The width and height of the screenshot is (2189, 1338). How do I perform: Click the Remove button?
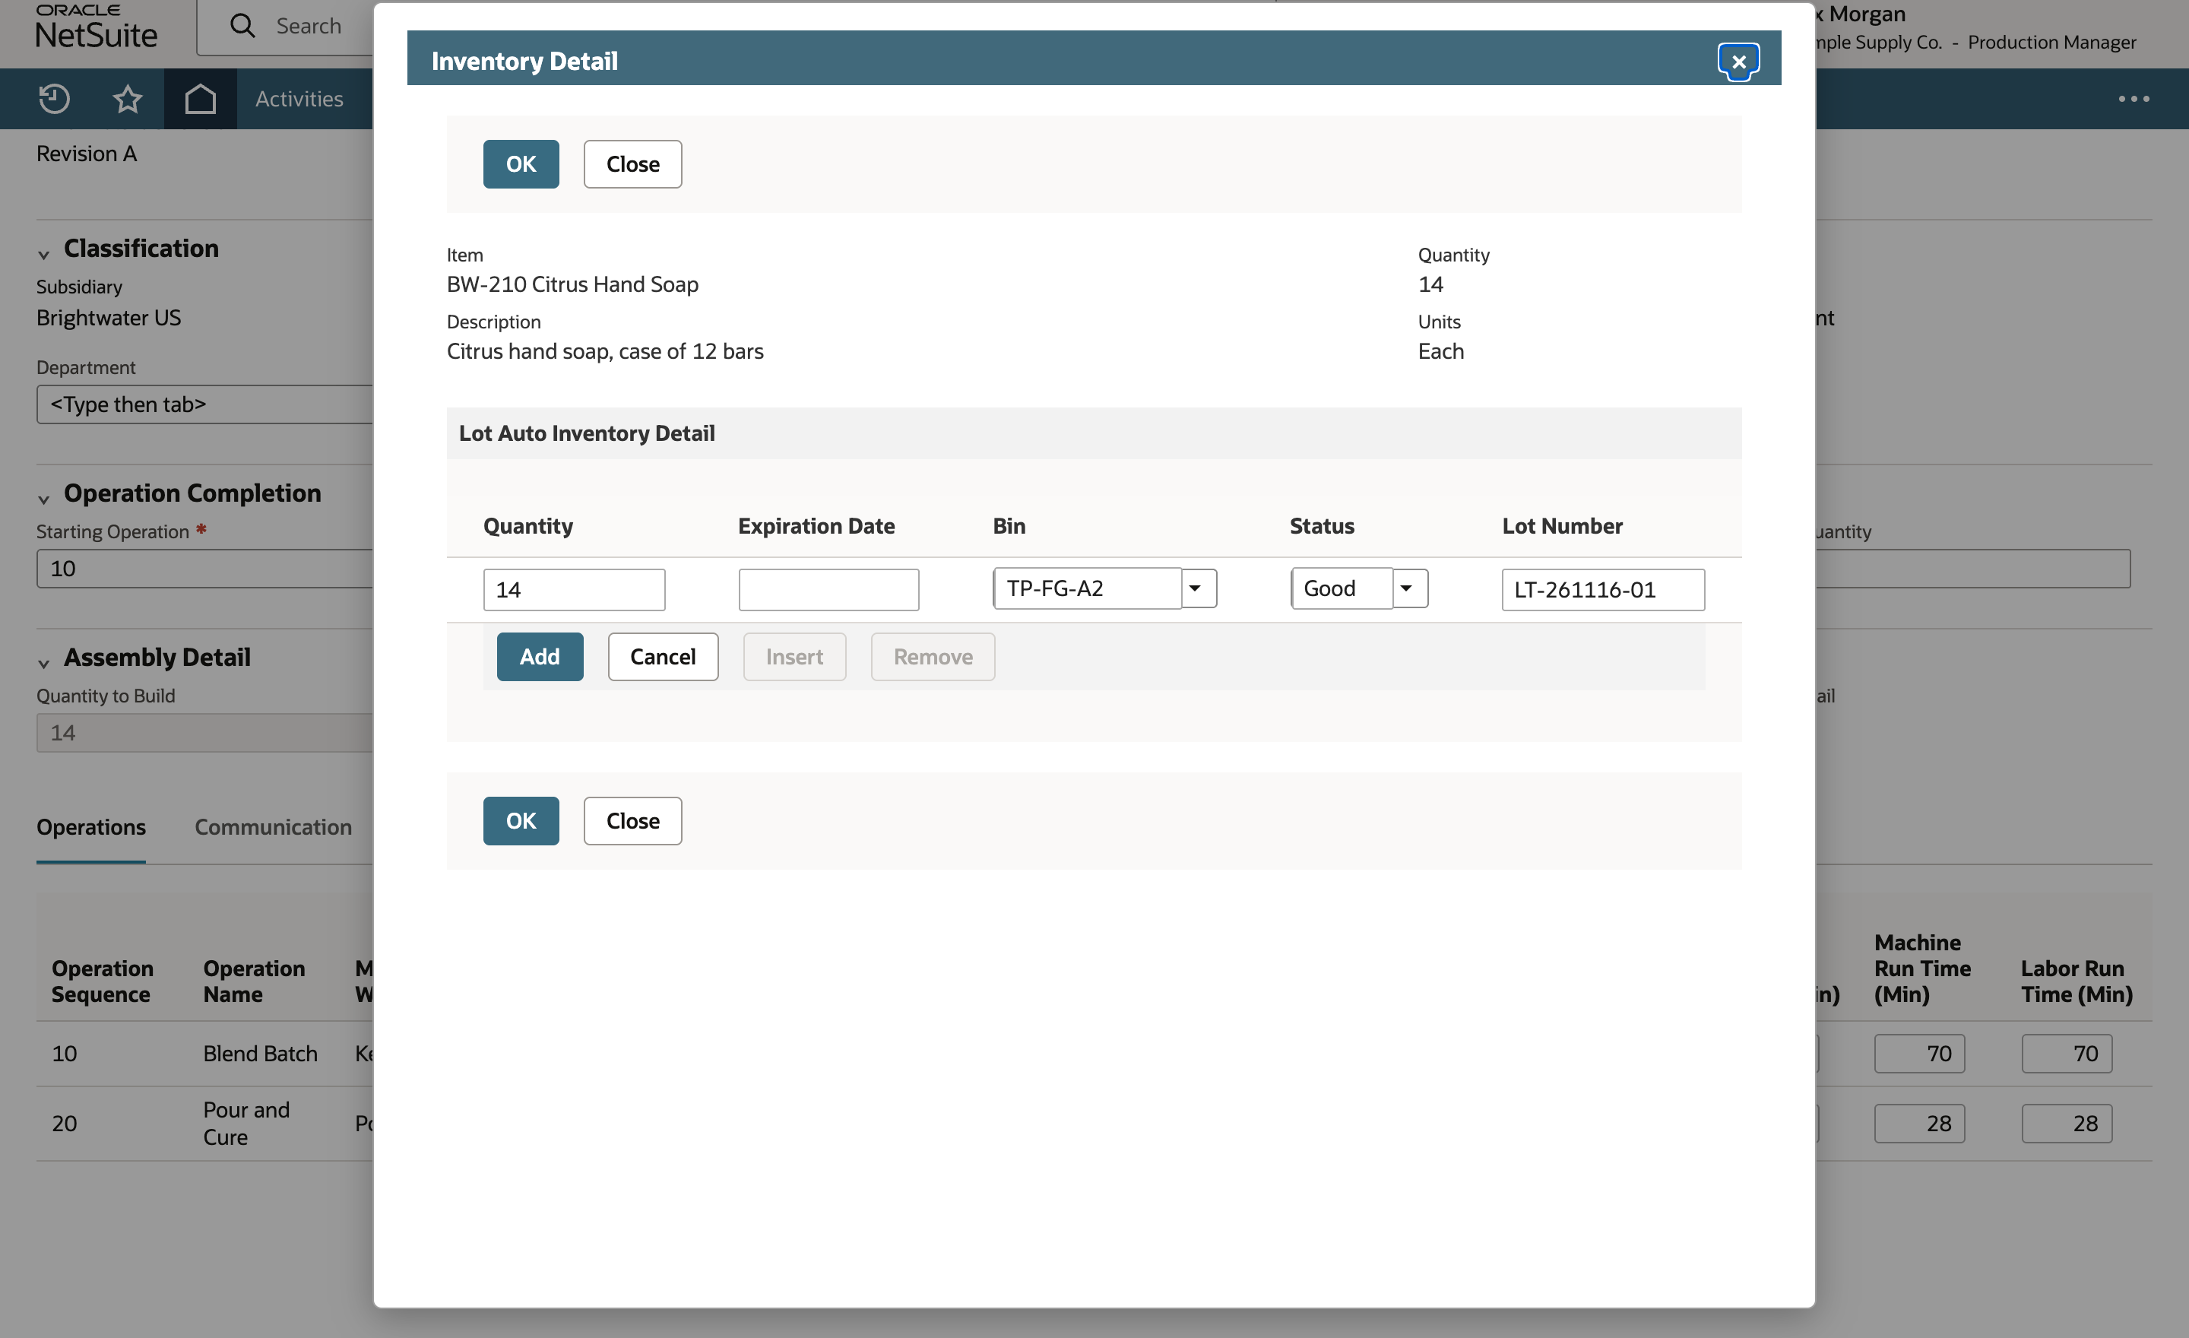933,657
